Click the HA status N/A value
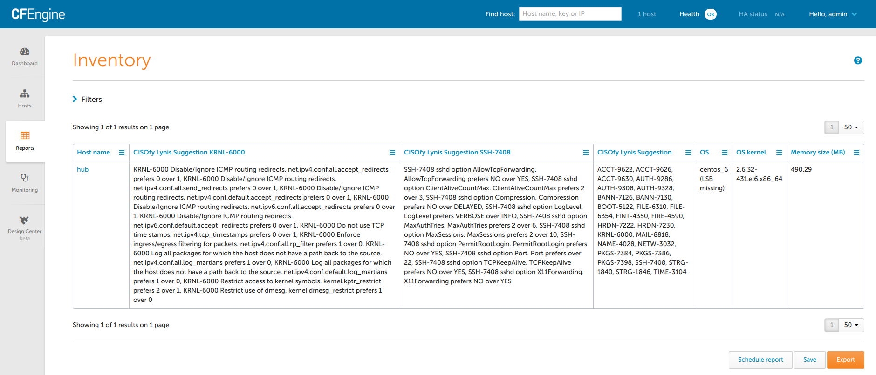 pos(780,15)
